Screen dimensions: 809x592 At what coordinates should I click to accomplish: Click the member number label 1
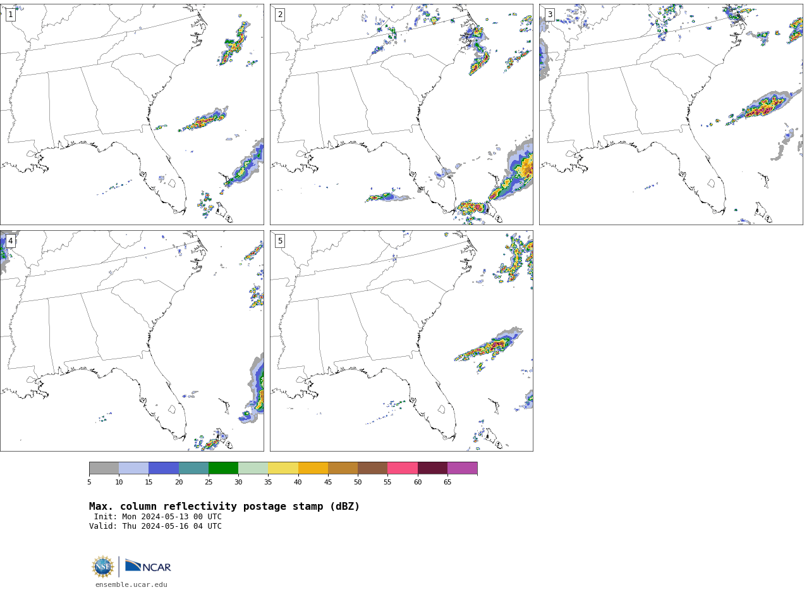pyautogui.click(x=10, y=15)
